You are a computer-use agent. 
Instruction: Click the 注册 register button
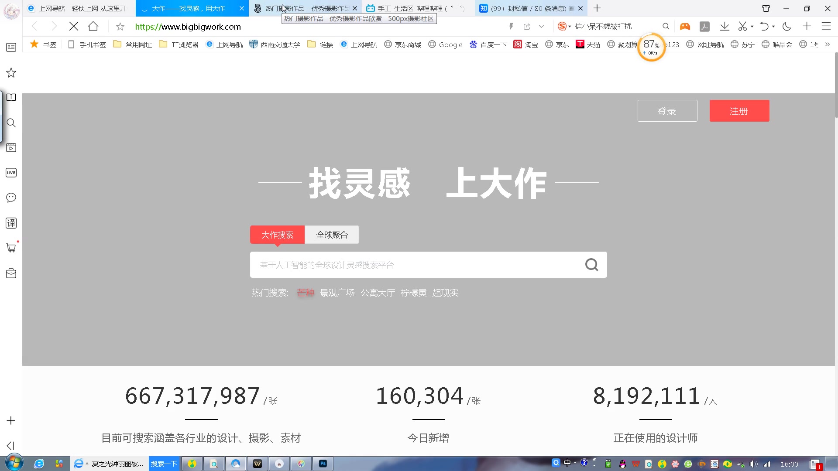pyautogui.click(x=739, y=111)
